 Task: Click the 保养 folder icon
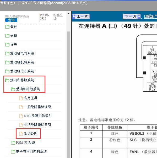[x=7, y=44]
